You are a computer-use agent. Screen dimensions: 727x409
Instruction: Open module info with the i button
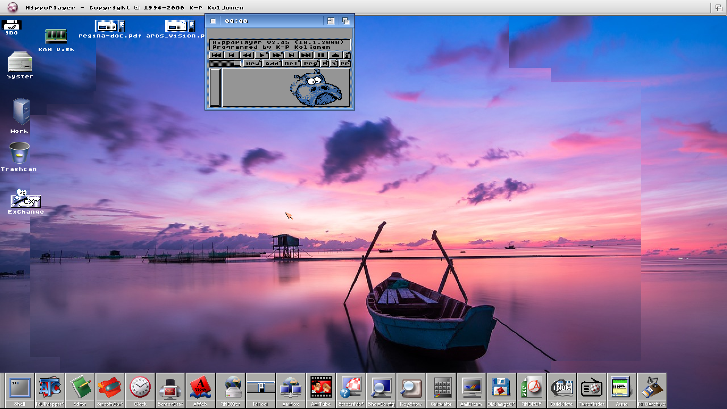347,55
